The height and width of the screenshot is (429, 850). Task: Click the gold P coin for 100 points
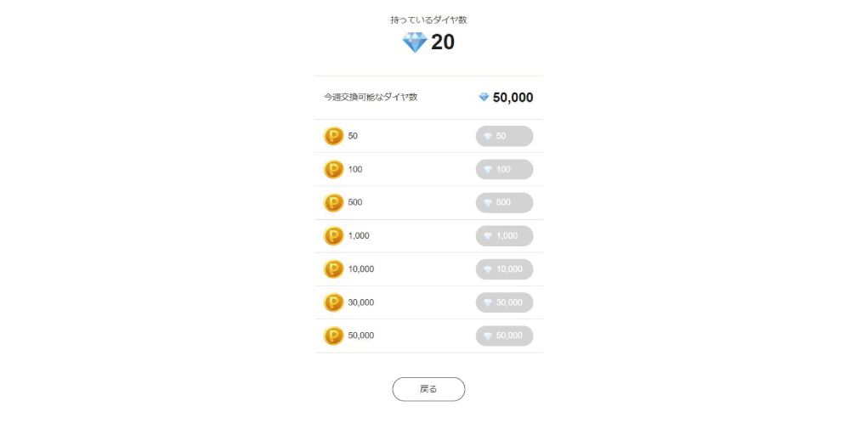pos(333,170)
